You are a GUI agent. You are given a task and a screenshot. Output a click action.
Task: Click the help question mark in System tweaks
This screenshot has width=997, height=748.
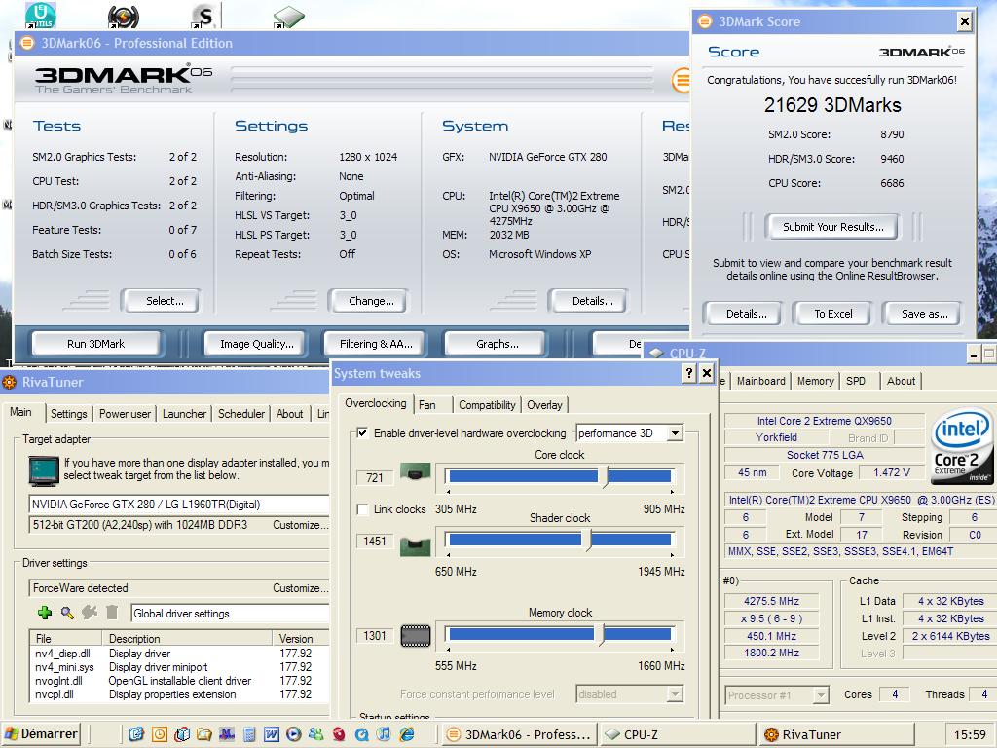[689, 373]
